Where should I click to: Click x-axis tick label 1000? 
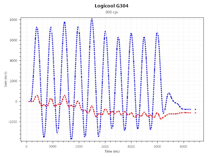53,147
